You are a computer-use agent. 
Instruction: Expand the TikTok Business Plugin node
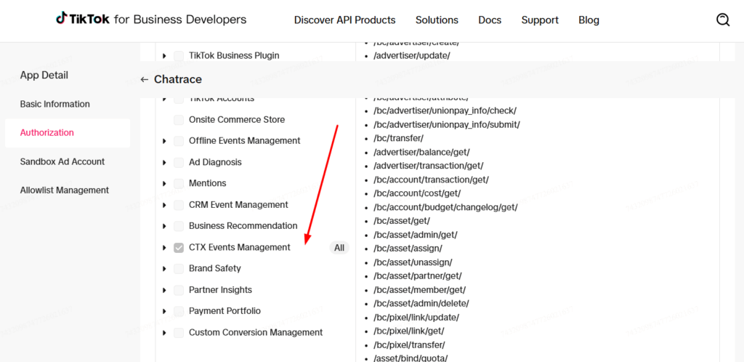(165, 56)
